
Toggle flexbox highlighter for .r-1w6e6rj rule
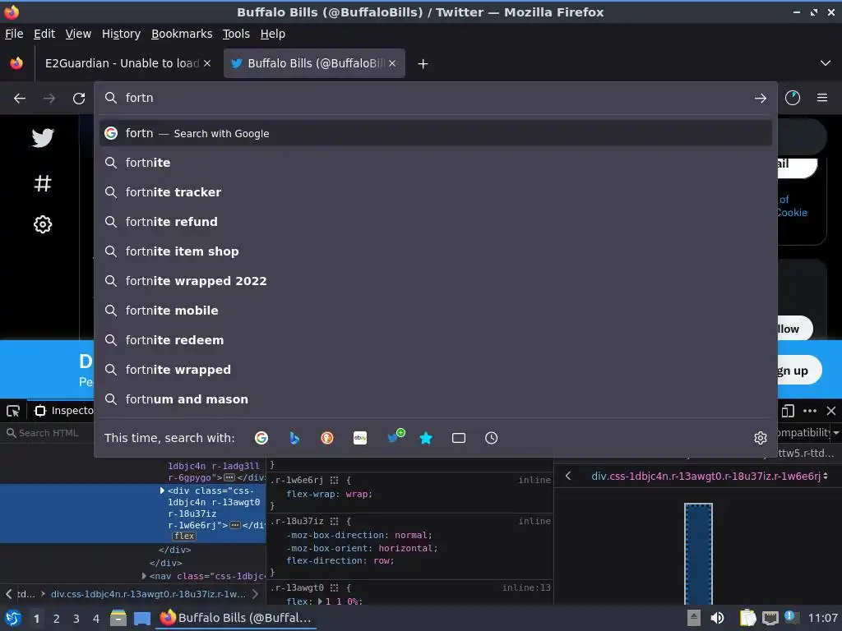pyautogui.click(x=334, y=480)
